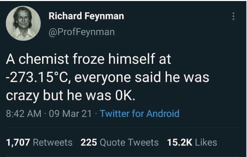Screen dimensions: 247x157
Task: Open the three-dot more options menu
Action: (233, 16)
